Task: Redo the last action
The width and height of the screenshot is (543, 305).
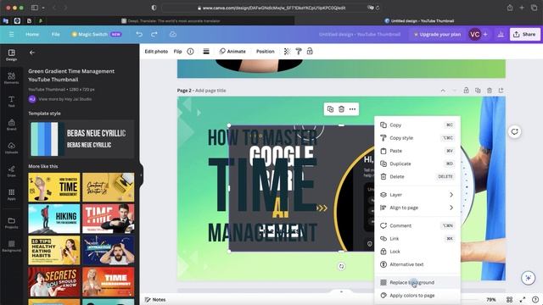Action: [154, 34]
